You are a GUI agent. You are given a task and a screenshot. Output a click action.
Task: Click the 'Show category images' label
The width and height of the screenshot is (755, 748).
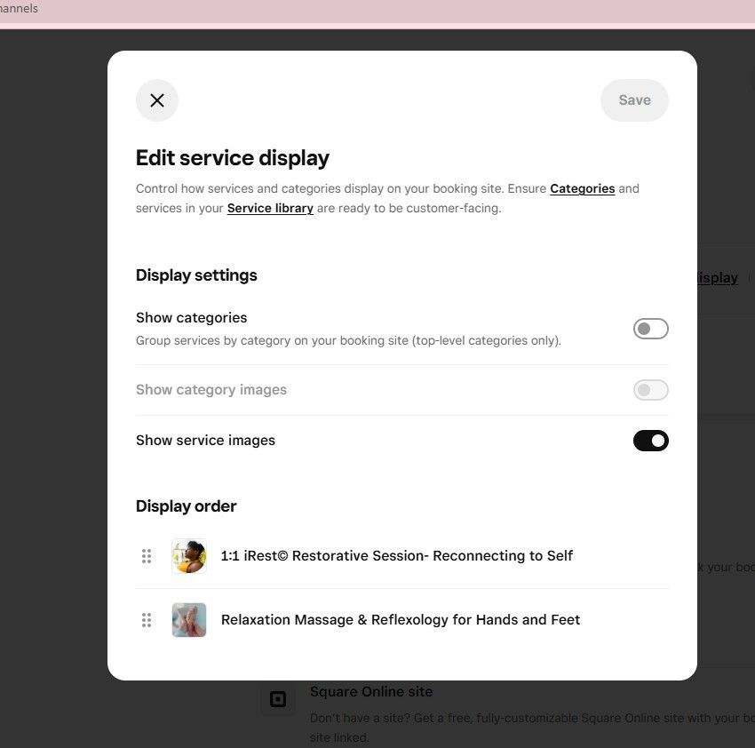pos(211,390)
